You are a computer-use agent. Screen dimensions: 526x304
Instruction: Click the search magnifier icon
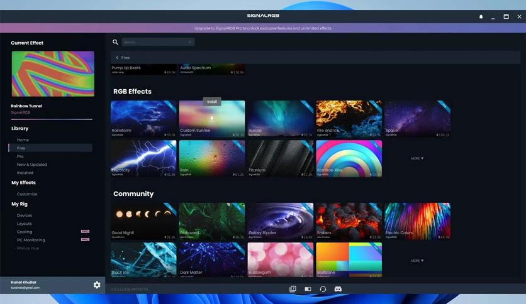(x=115, y=42)
